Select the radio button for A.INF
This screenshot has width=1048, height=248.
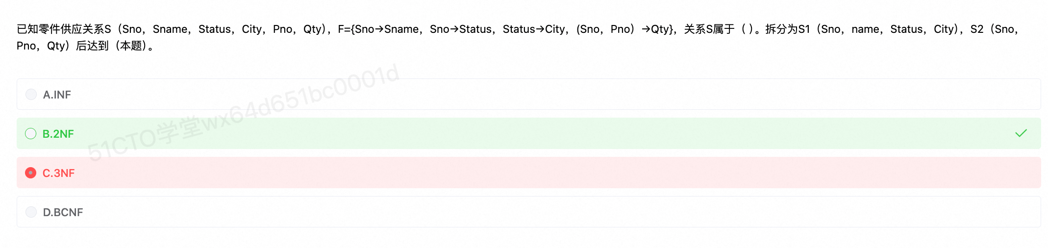[31, 94]
